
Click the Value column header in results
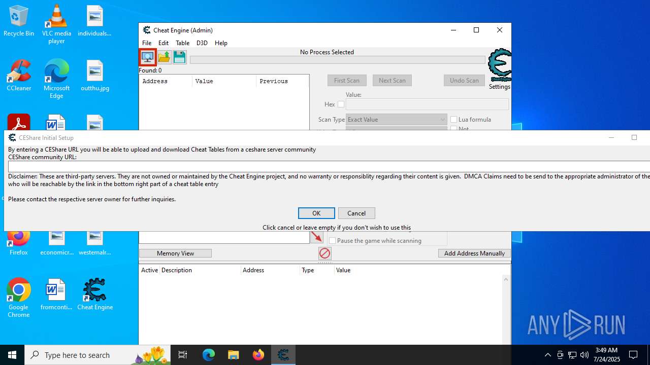point(224,81)
